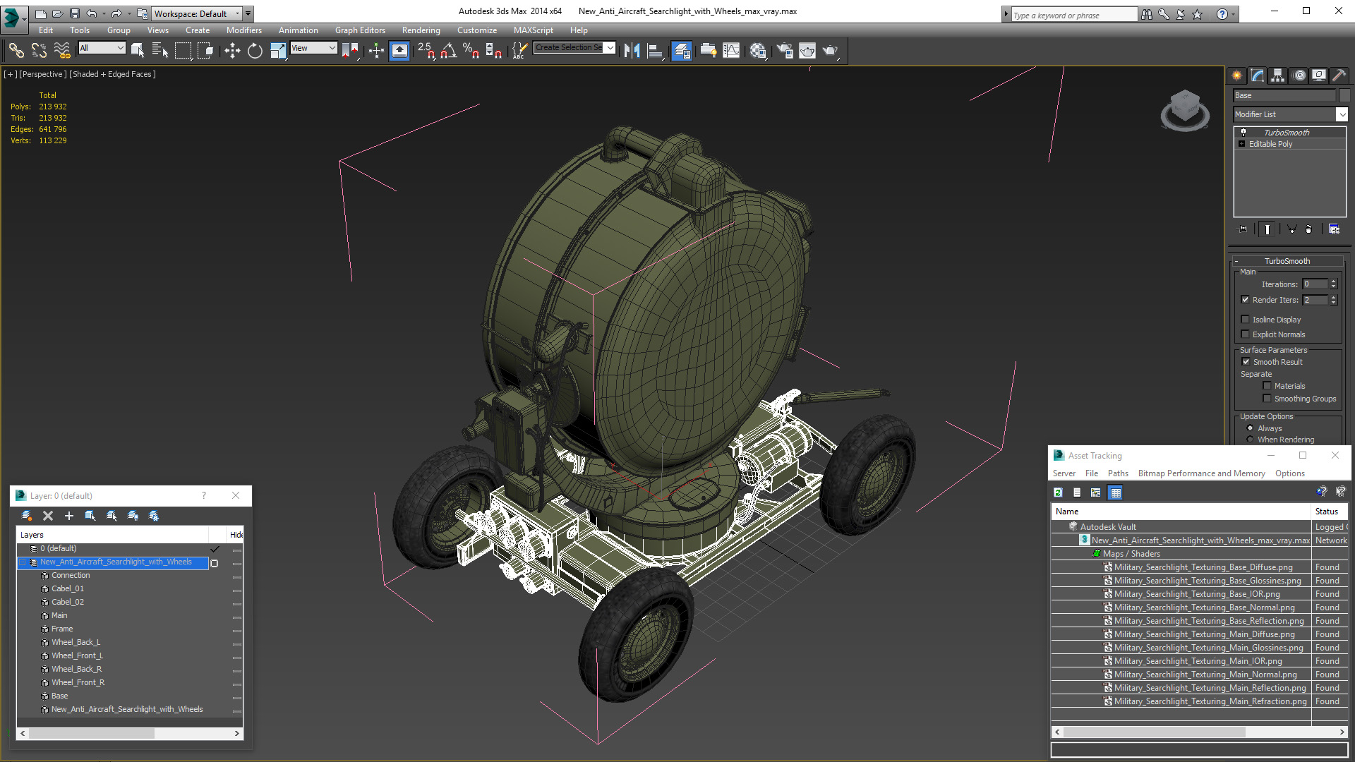
Task: Click Use Pivot Point Center icon
Action: [x=350, y=50]
